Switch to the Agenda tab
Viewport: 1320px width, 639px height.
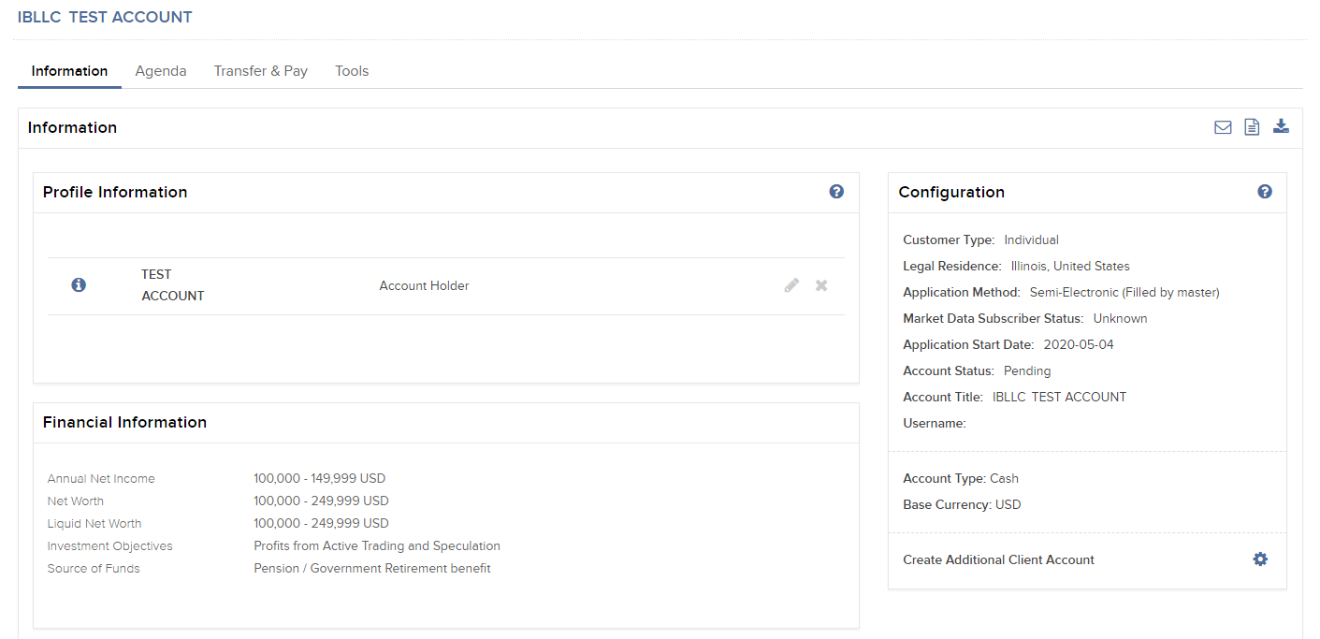[160, 70]
